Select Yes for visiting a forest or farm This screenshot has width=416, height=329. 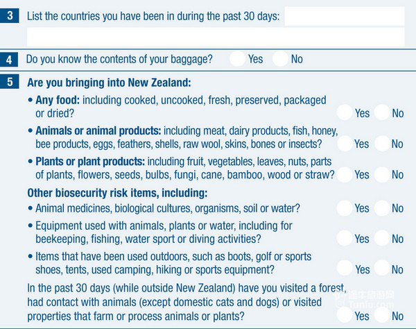pos(345,315)
